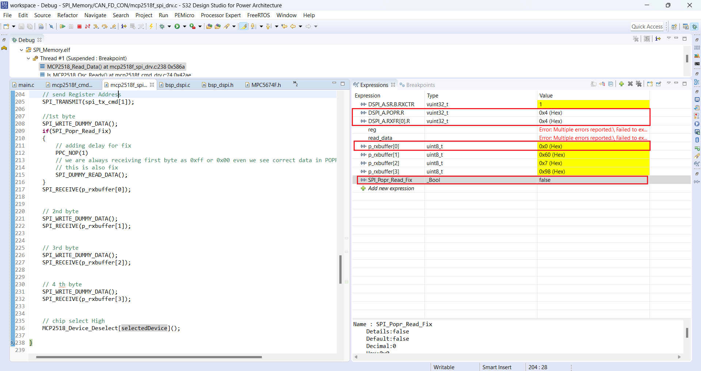Click the Step Into icon

tap(96, 26)
